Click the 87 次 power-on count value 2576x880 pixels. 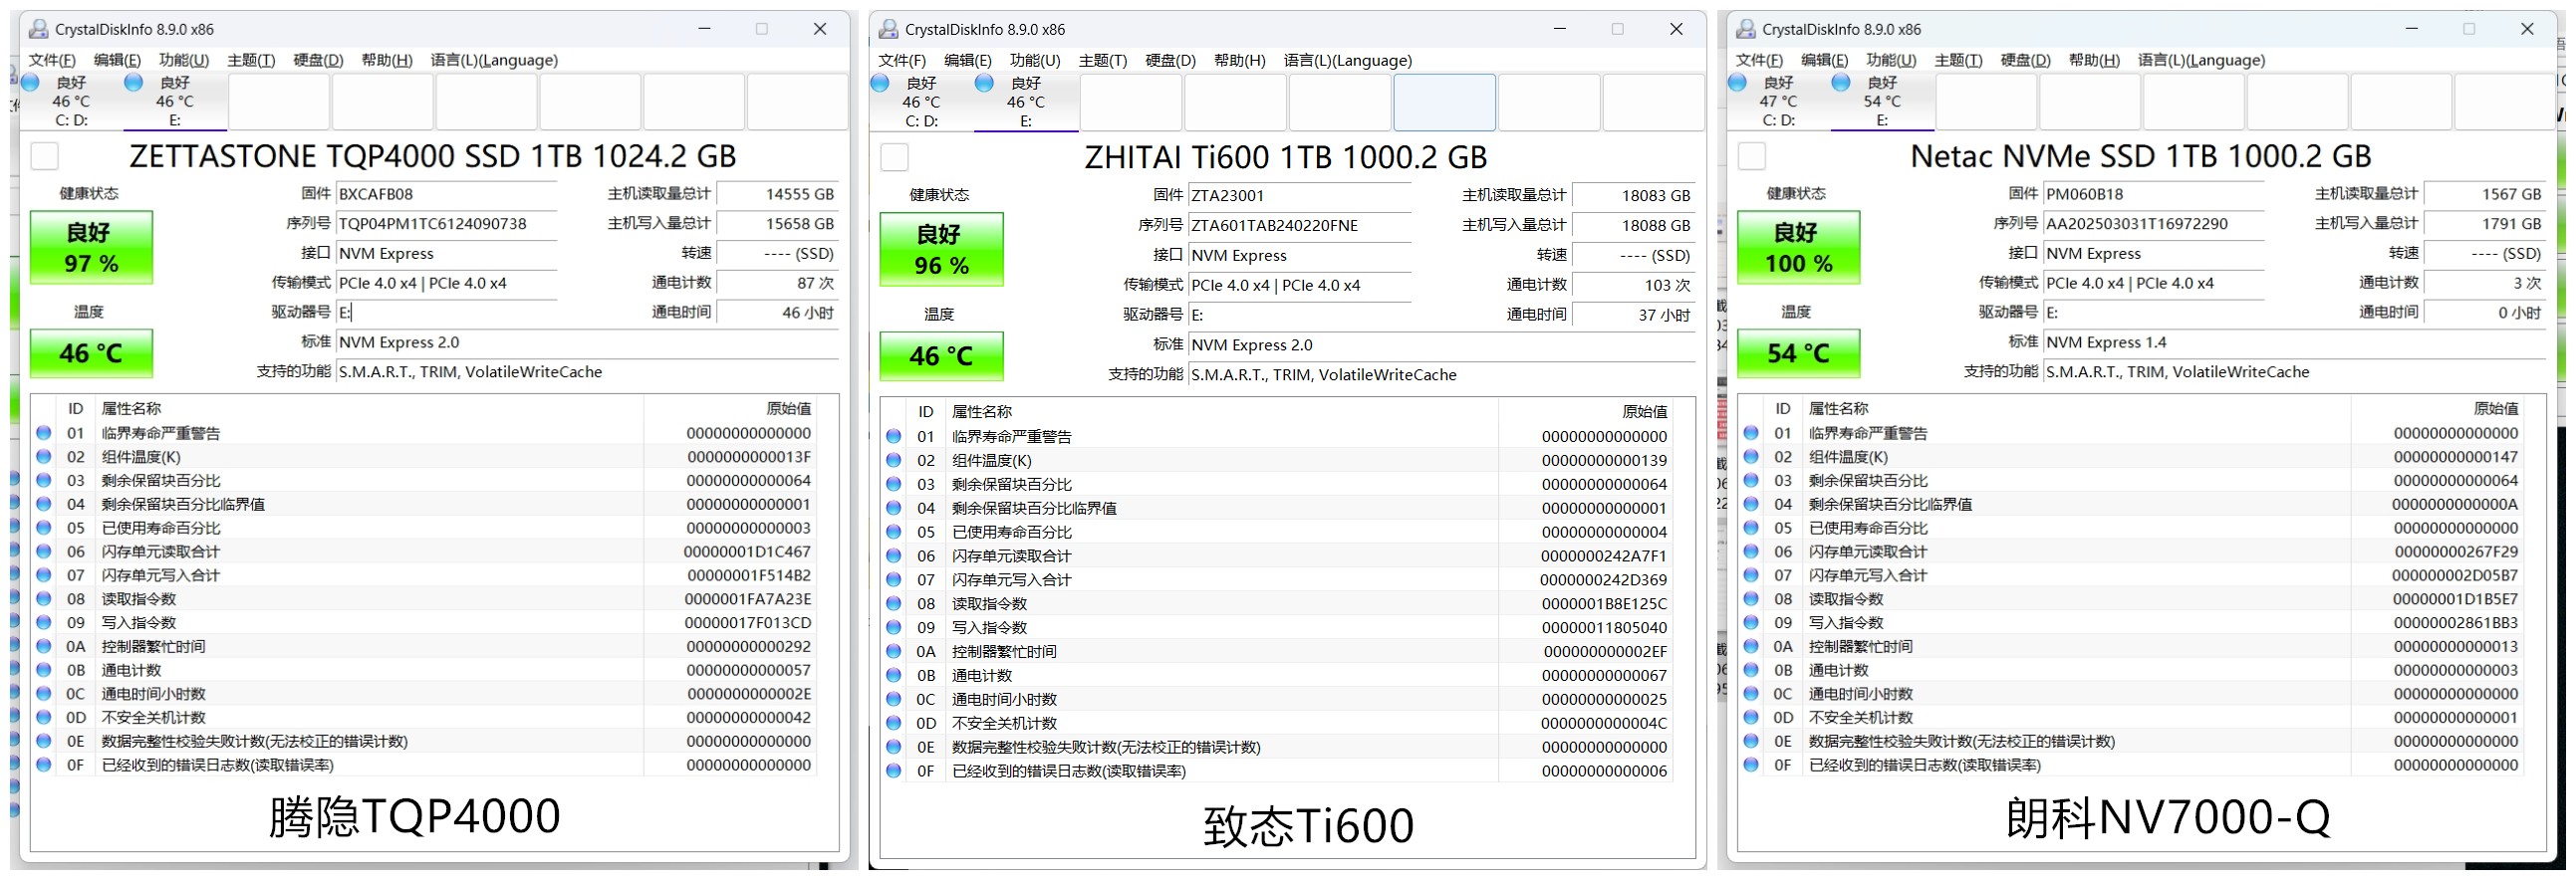(778, 283)
